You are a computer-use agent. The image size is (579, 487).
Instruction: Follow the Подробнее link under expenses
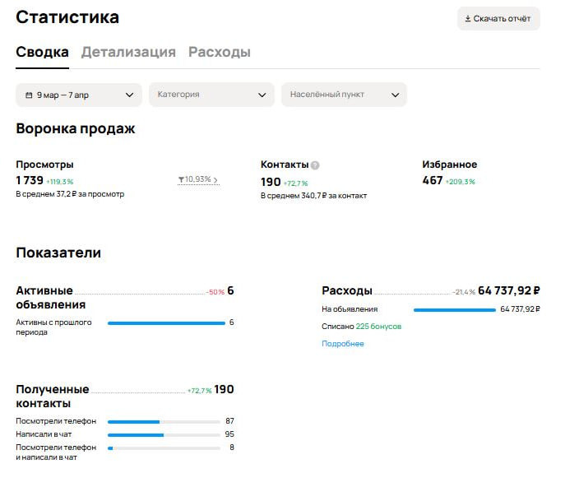click(342, 344)
